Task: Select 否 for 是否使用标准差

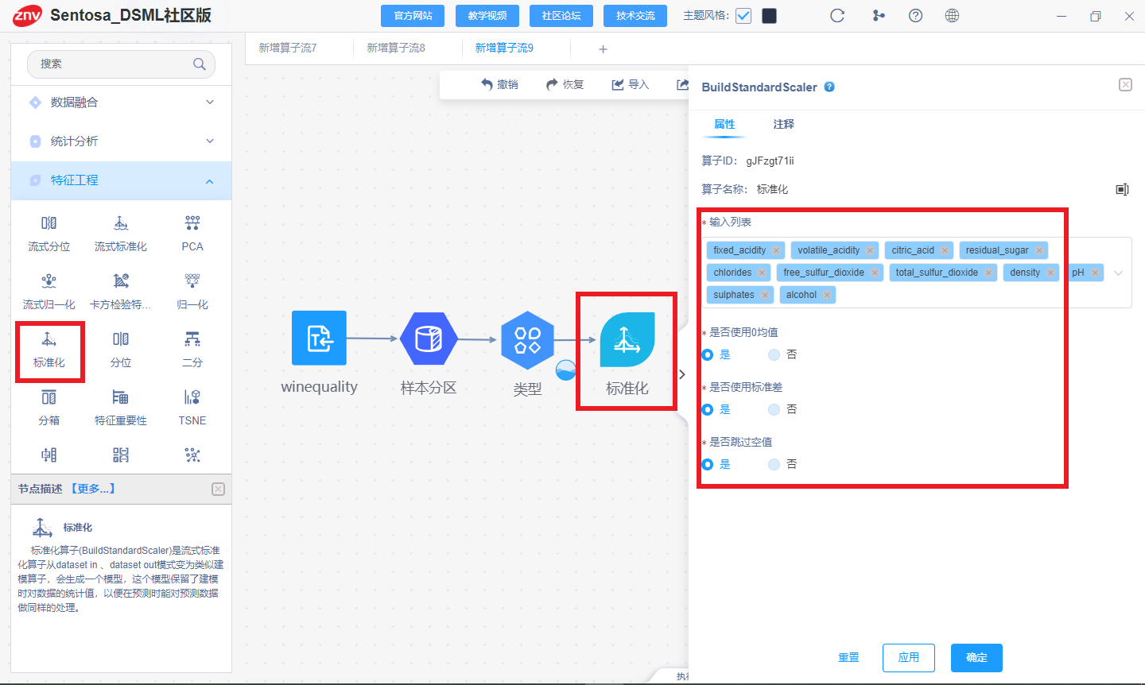Action: [774, 409]
